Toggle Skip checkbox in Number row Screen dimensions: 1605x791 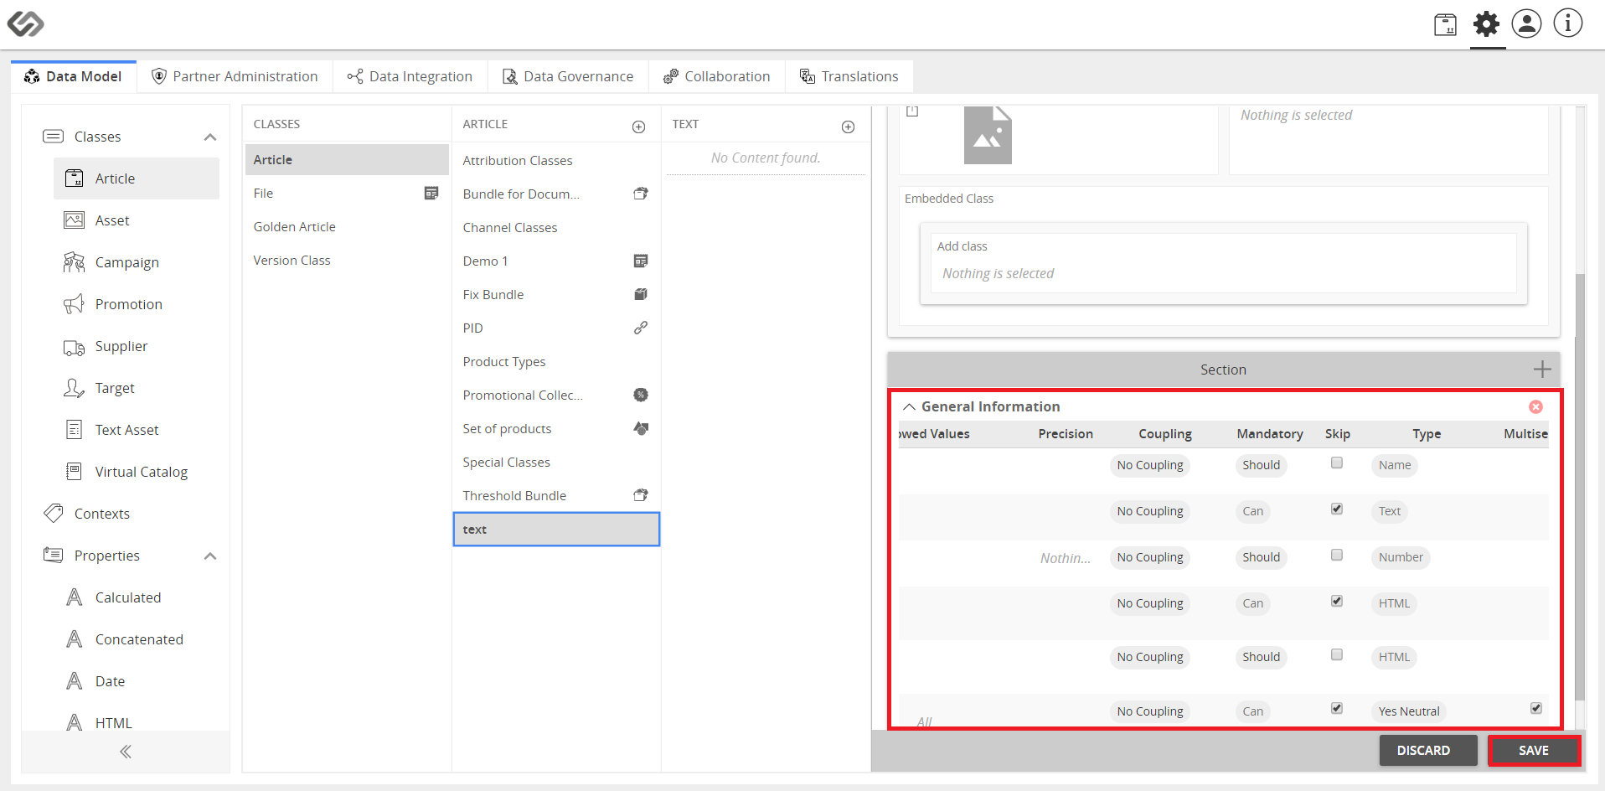point(1337,555)
